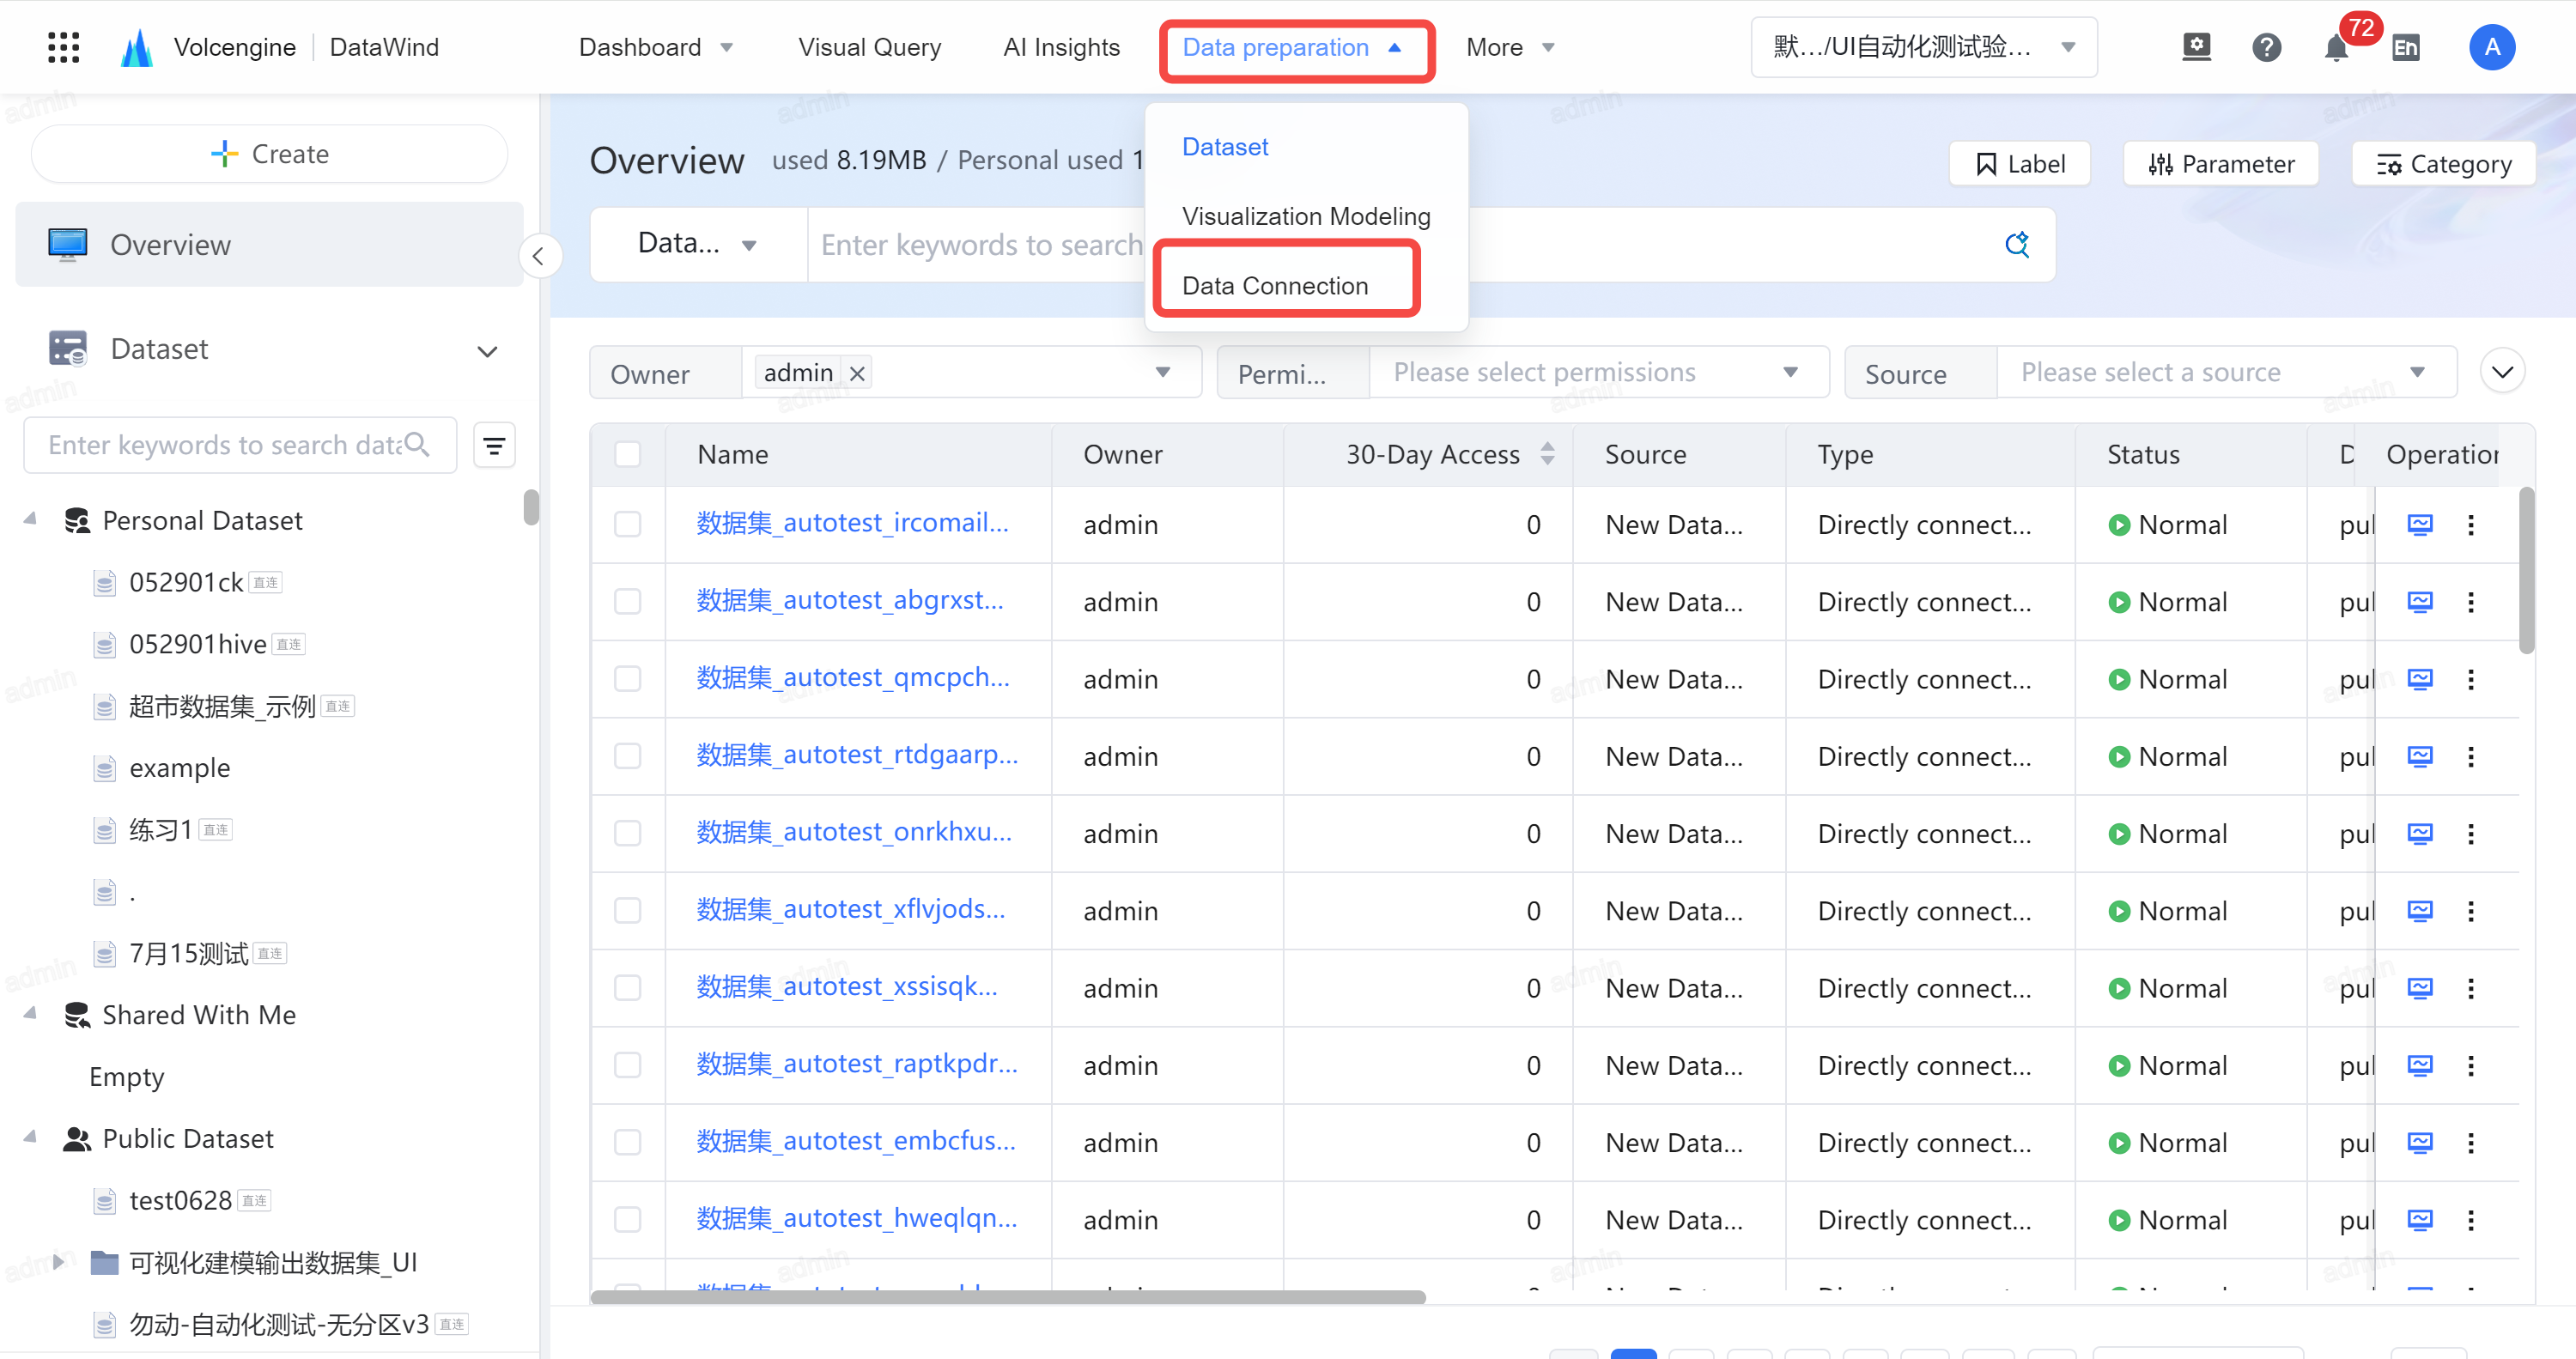The width and height of the screenshot is (2576, 1359).
Task: Collapse the left sidebar with arrow handle
Action: 539,256
